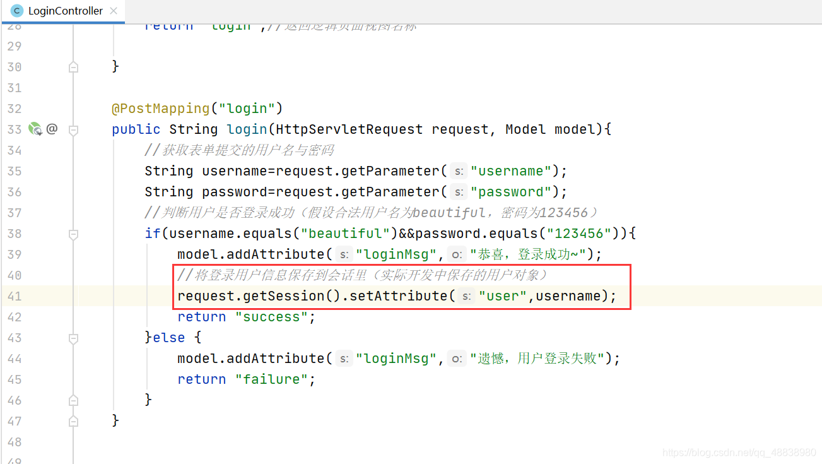This screenshot has width=822, height=464.
Task: Click the public keyword on line 33
Action: click(136, 129)
